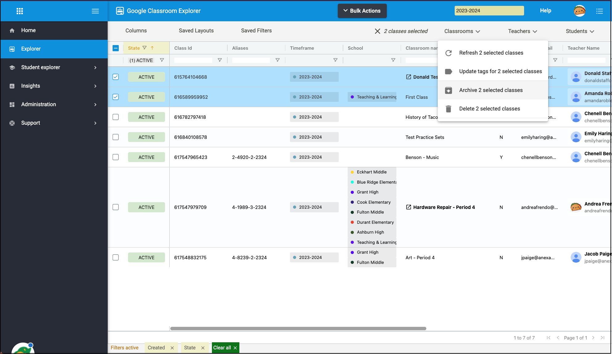Collapse sidebar with hamburger menu icon

click(95, 11)
